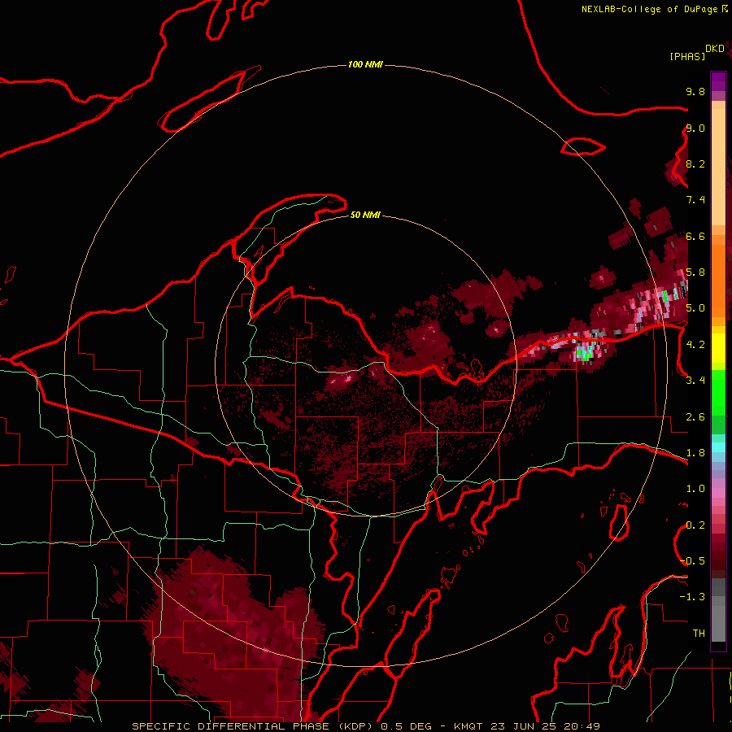Click the 20:49 timestamp
Screen dimensions: 732x732
582,726
